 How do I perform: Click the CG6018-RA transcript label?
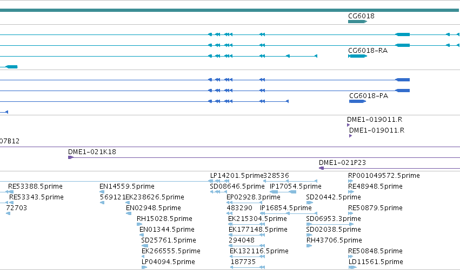click(x=368, y=51)
